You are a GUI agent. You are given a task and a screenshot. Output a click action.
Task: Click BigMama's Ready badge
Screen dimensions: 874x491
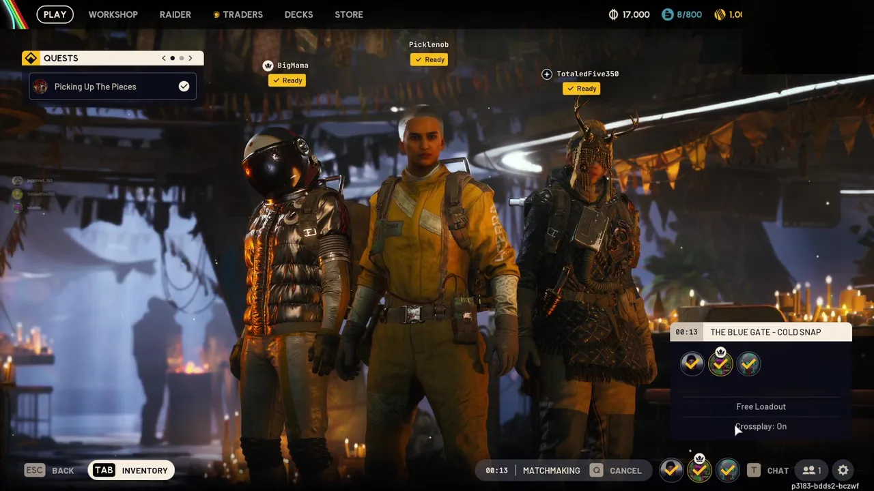coord(287,80)
